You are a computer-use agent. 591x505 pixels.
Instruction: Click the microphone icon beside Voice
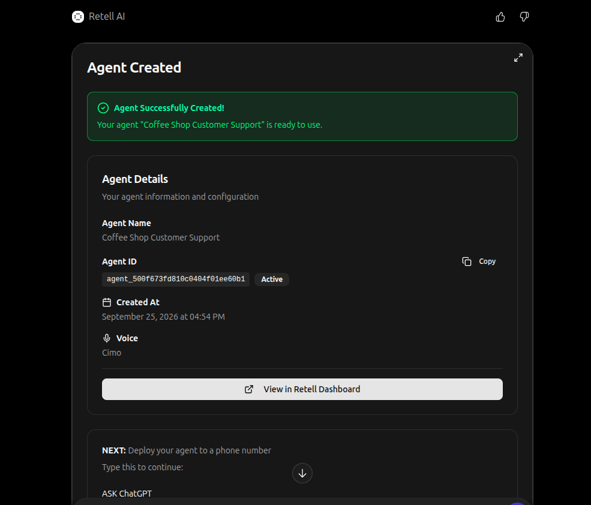pyautogui.click(x=107, y=338)
